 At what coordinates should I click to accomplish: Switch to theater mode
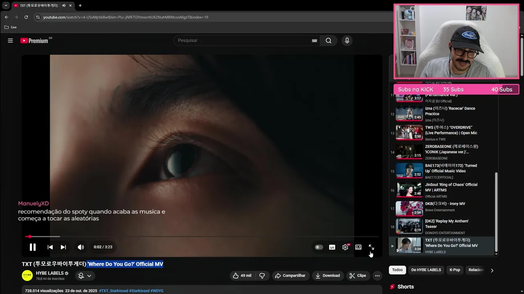tap(358, 247)
